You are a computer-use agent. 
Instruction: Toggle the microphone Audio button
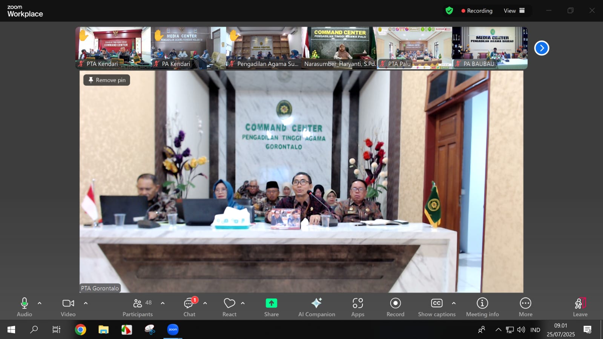click(x=25, y=304)
